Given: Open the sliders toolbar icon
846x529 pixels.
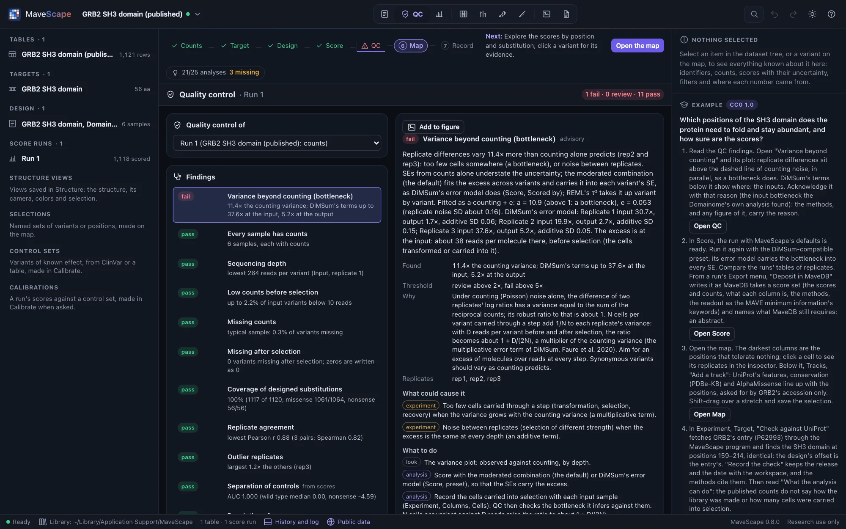Looking at the screenshot, I should tap(483, 14).
